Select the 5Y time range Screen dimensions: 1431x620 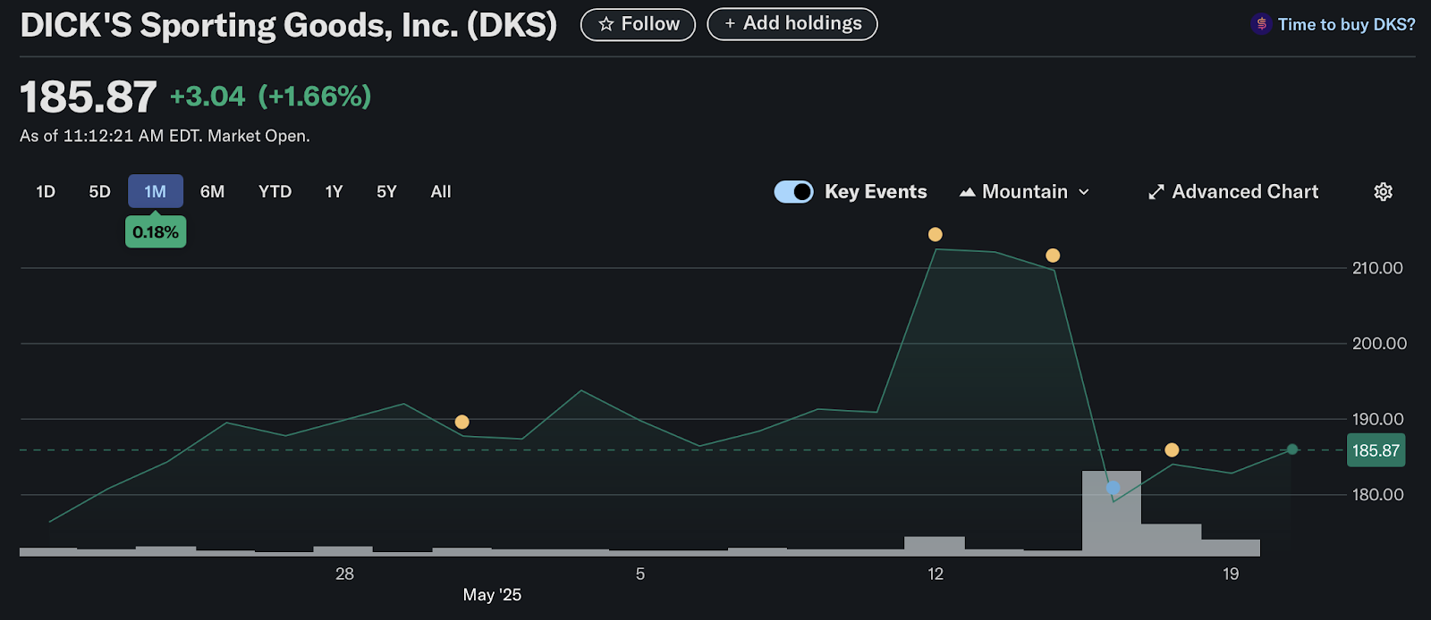pos(386,192)
